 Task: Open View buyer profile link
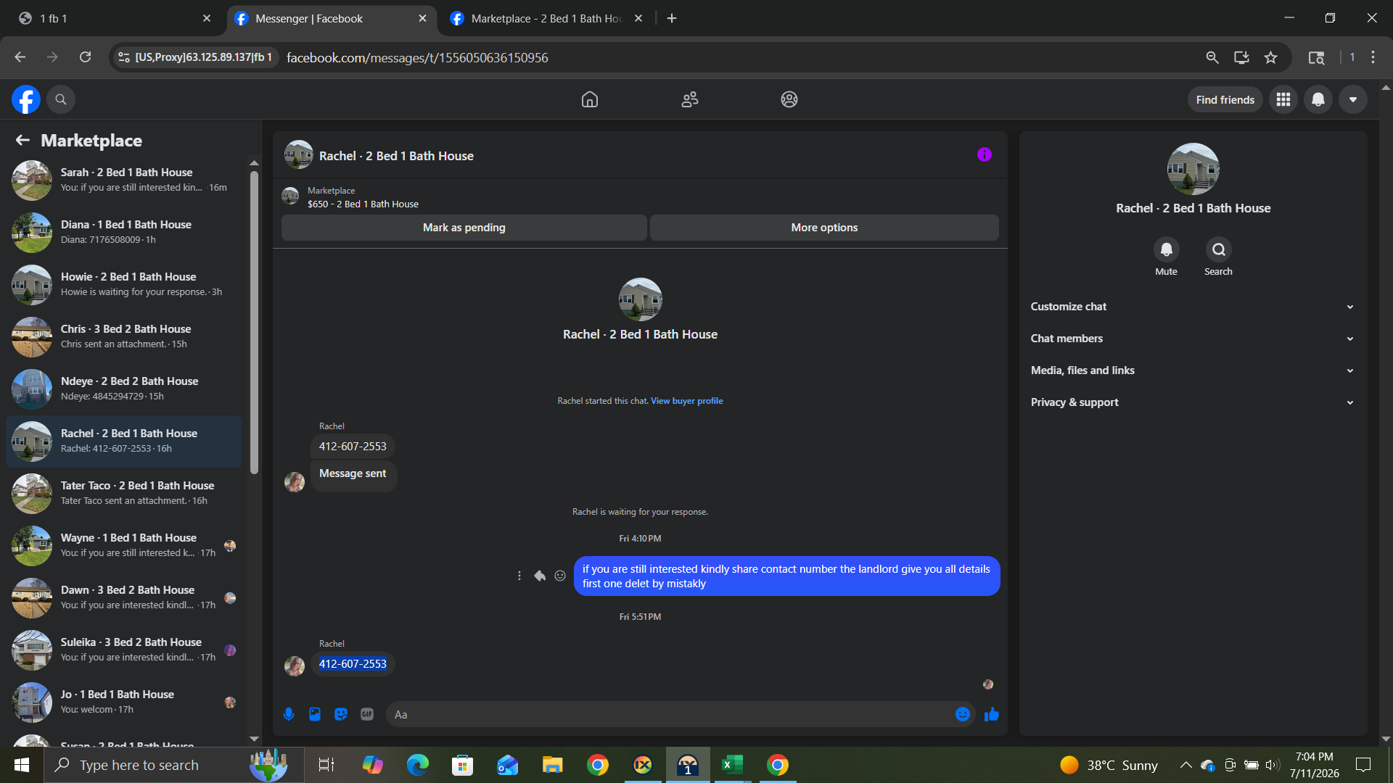(686, 401)
